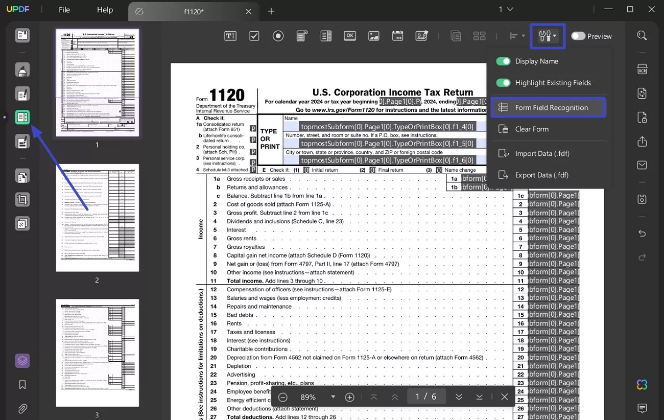The image size is (664, 420).
Task: Open the zoom percentage dropdown
Action: coord(333,397)
